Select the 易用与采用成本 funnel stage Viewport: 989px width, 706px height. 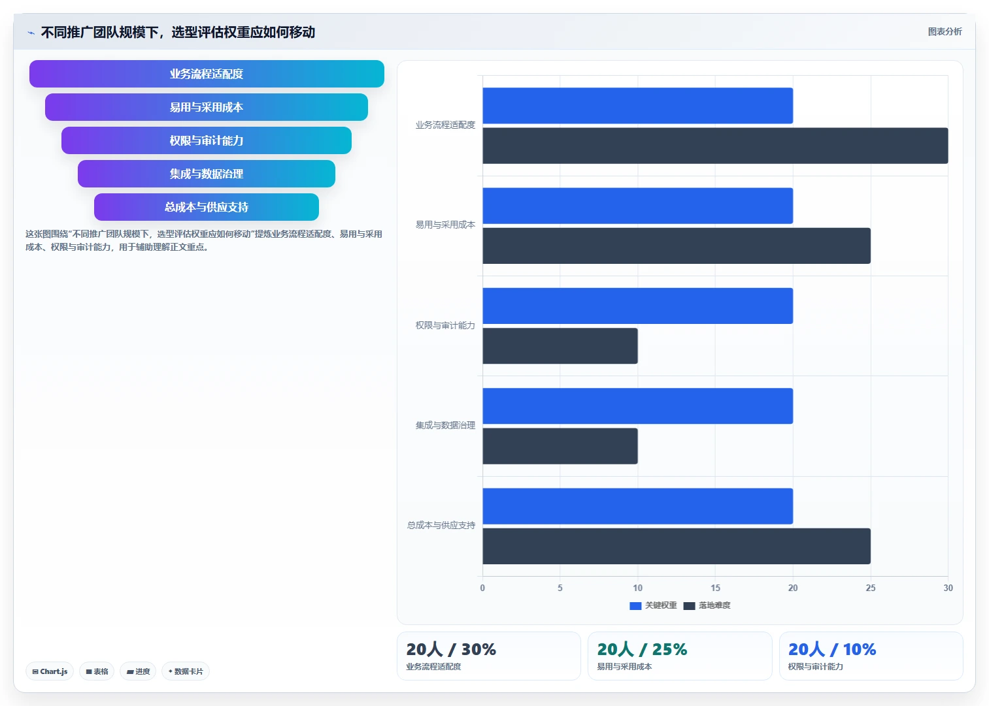207,107
